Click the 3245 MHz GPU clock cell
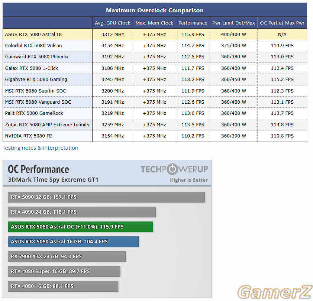The height and width of the screenshot is (301, 313). coord(113,80)
